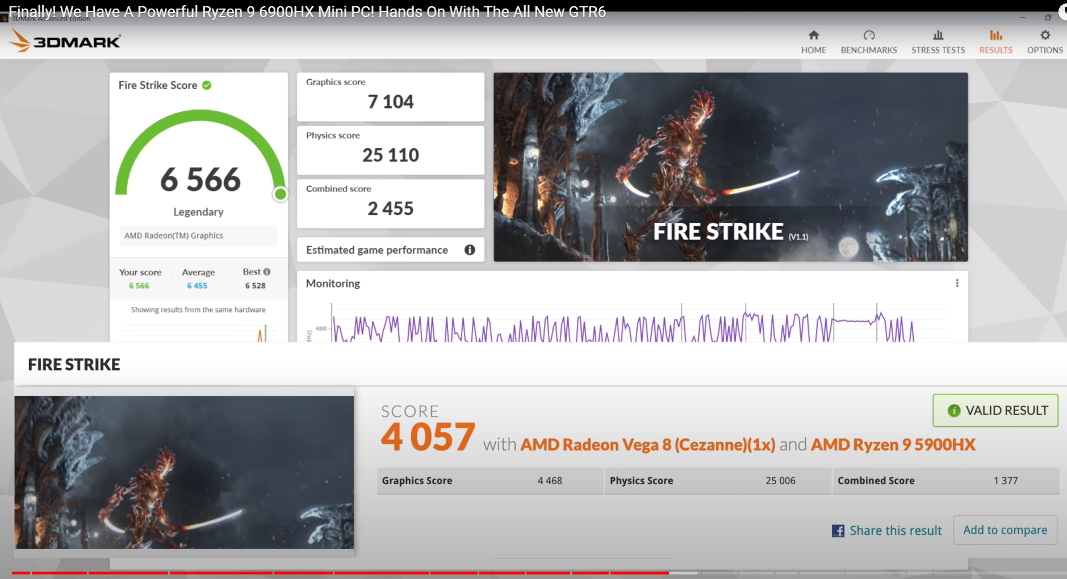1067x579 pixels.
Task: Open the Options section
Action: pos(1045,42)
